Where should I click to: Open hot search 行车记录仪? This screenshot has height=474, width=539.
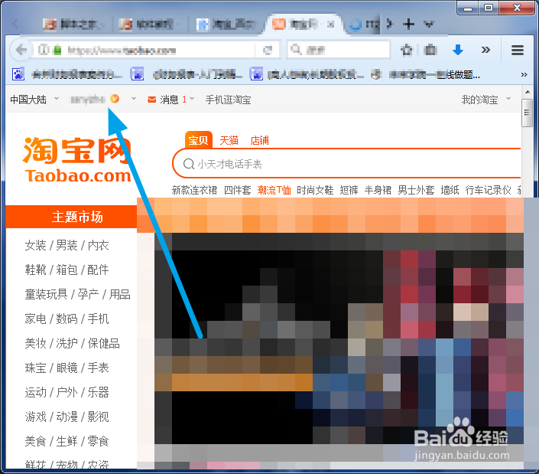pyautogui.click(x=488, y=190)
